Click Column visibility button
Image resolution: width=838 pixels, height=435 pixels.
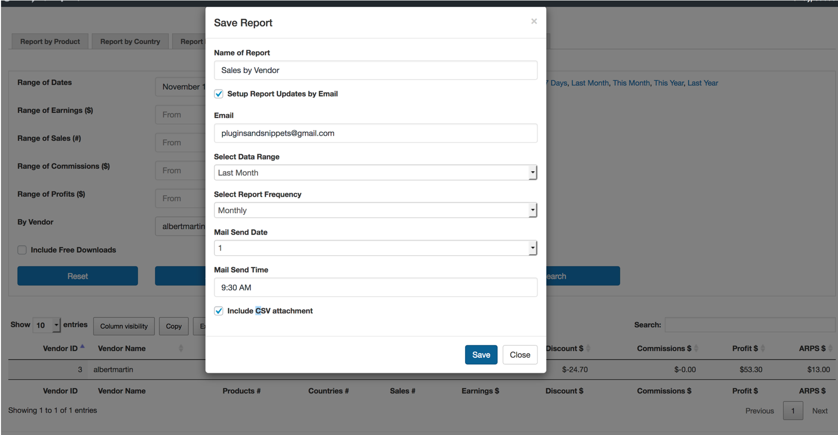(x=124, y=326)
